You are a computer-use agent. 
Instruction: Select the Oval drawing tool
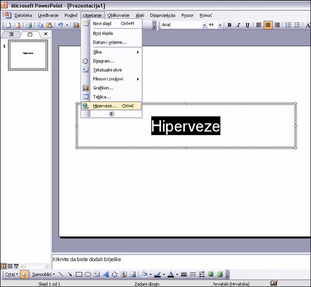pyautogui.click(x=88, y=274)
